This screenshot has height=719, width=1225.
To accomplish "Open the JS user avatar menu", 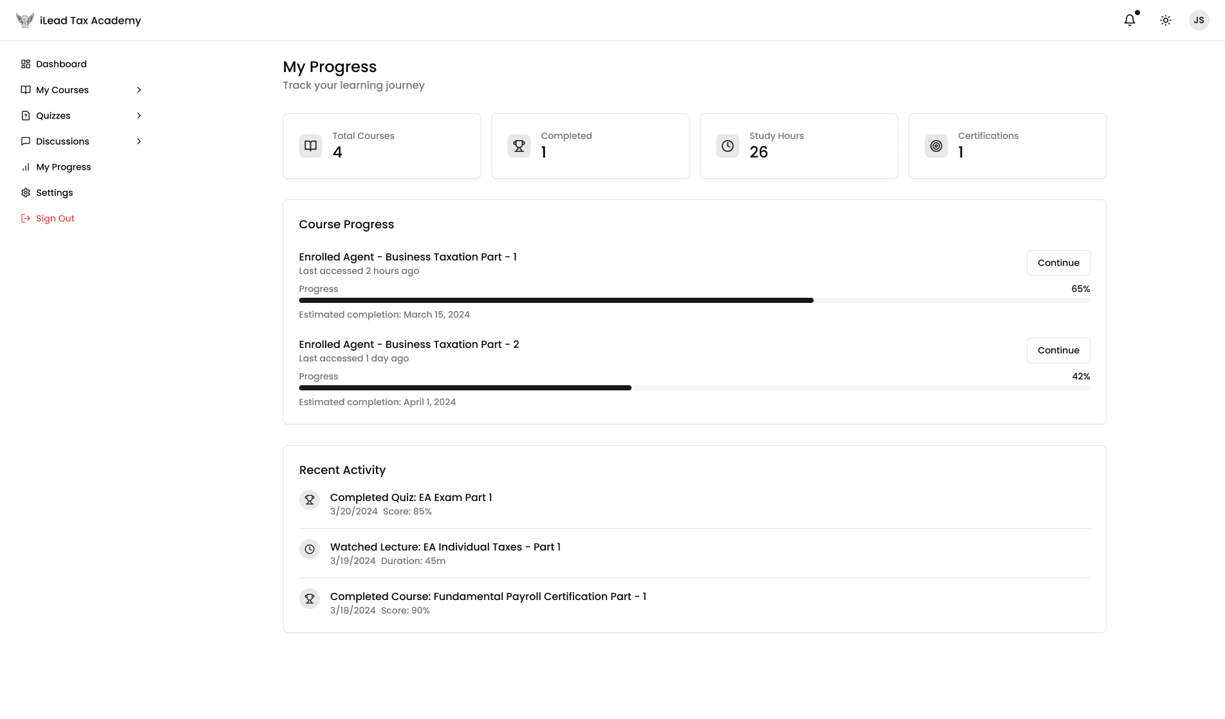I will click(1199, 21).
